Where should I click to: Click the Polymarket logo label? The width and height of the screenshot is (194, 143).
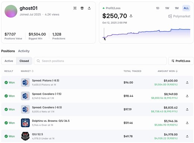179,16
